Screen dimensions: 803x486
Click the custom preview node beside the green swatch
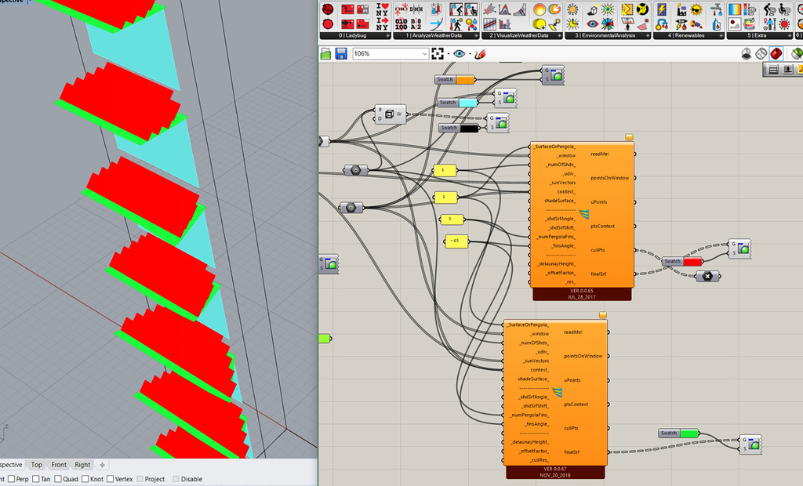pyautogui.click(x=750, y=444)
